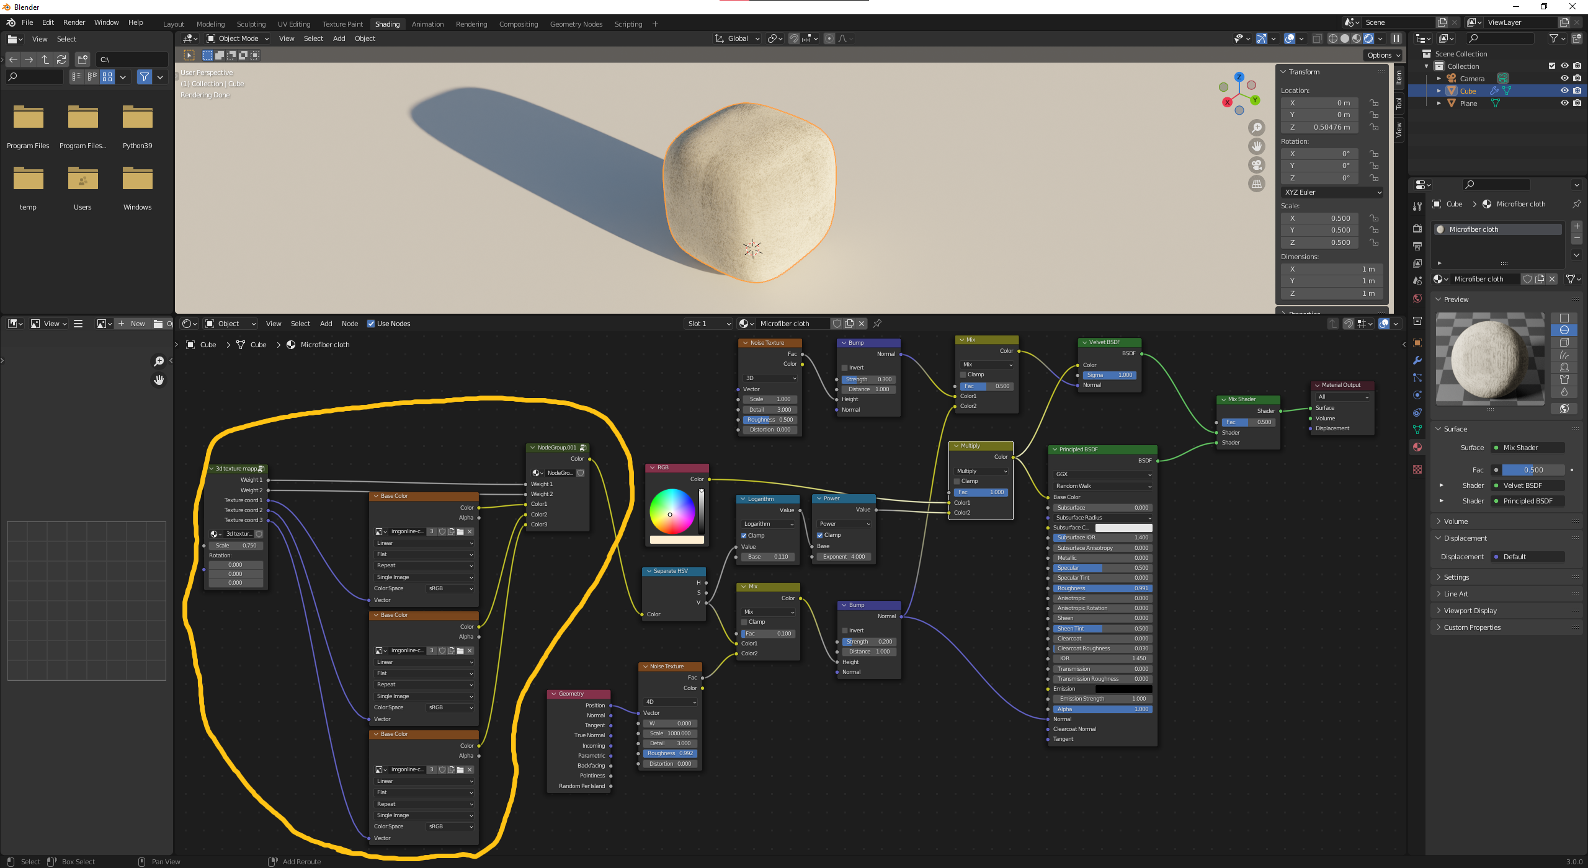Switch perspective/orthographic grid gizmo
This screenshot has height=868, width=1588.
1256,184
